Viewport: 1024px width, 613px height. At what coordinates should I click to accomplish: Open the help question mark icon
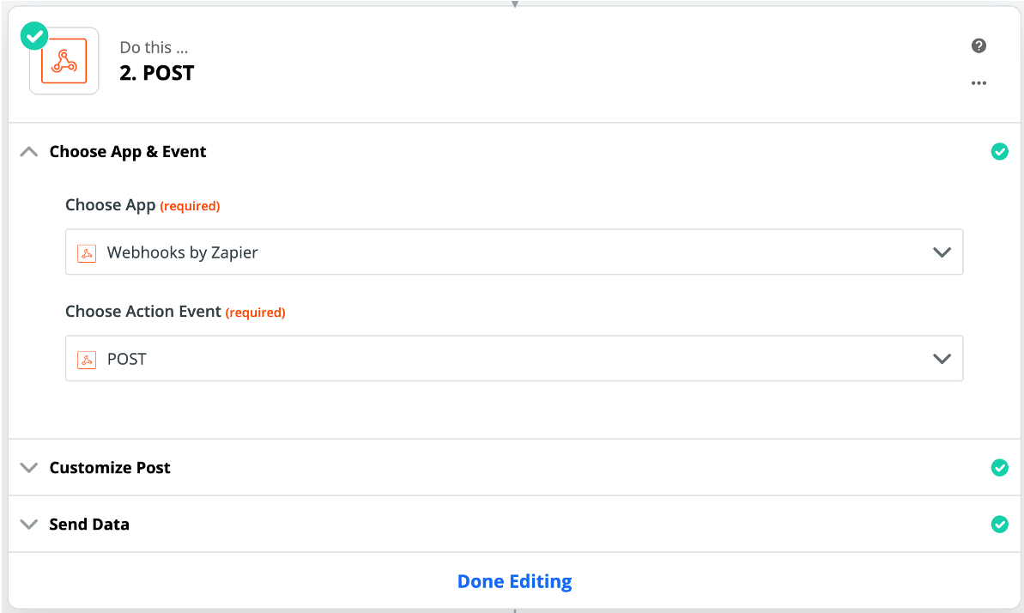(979, 46)
